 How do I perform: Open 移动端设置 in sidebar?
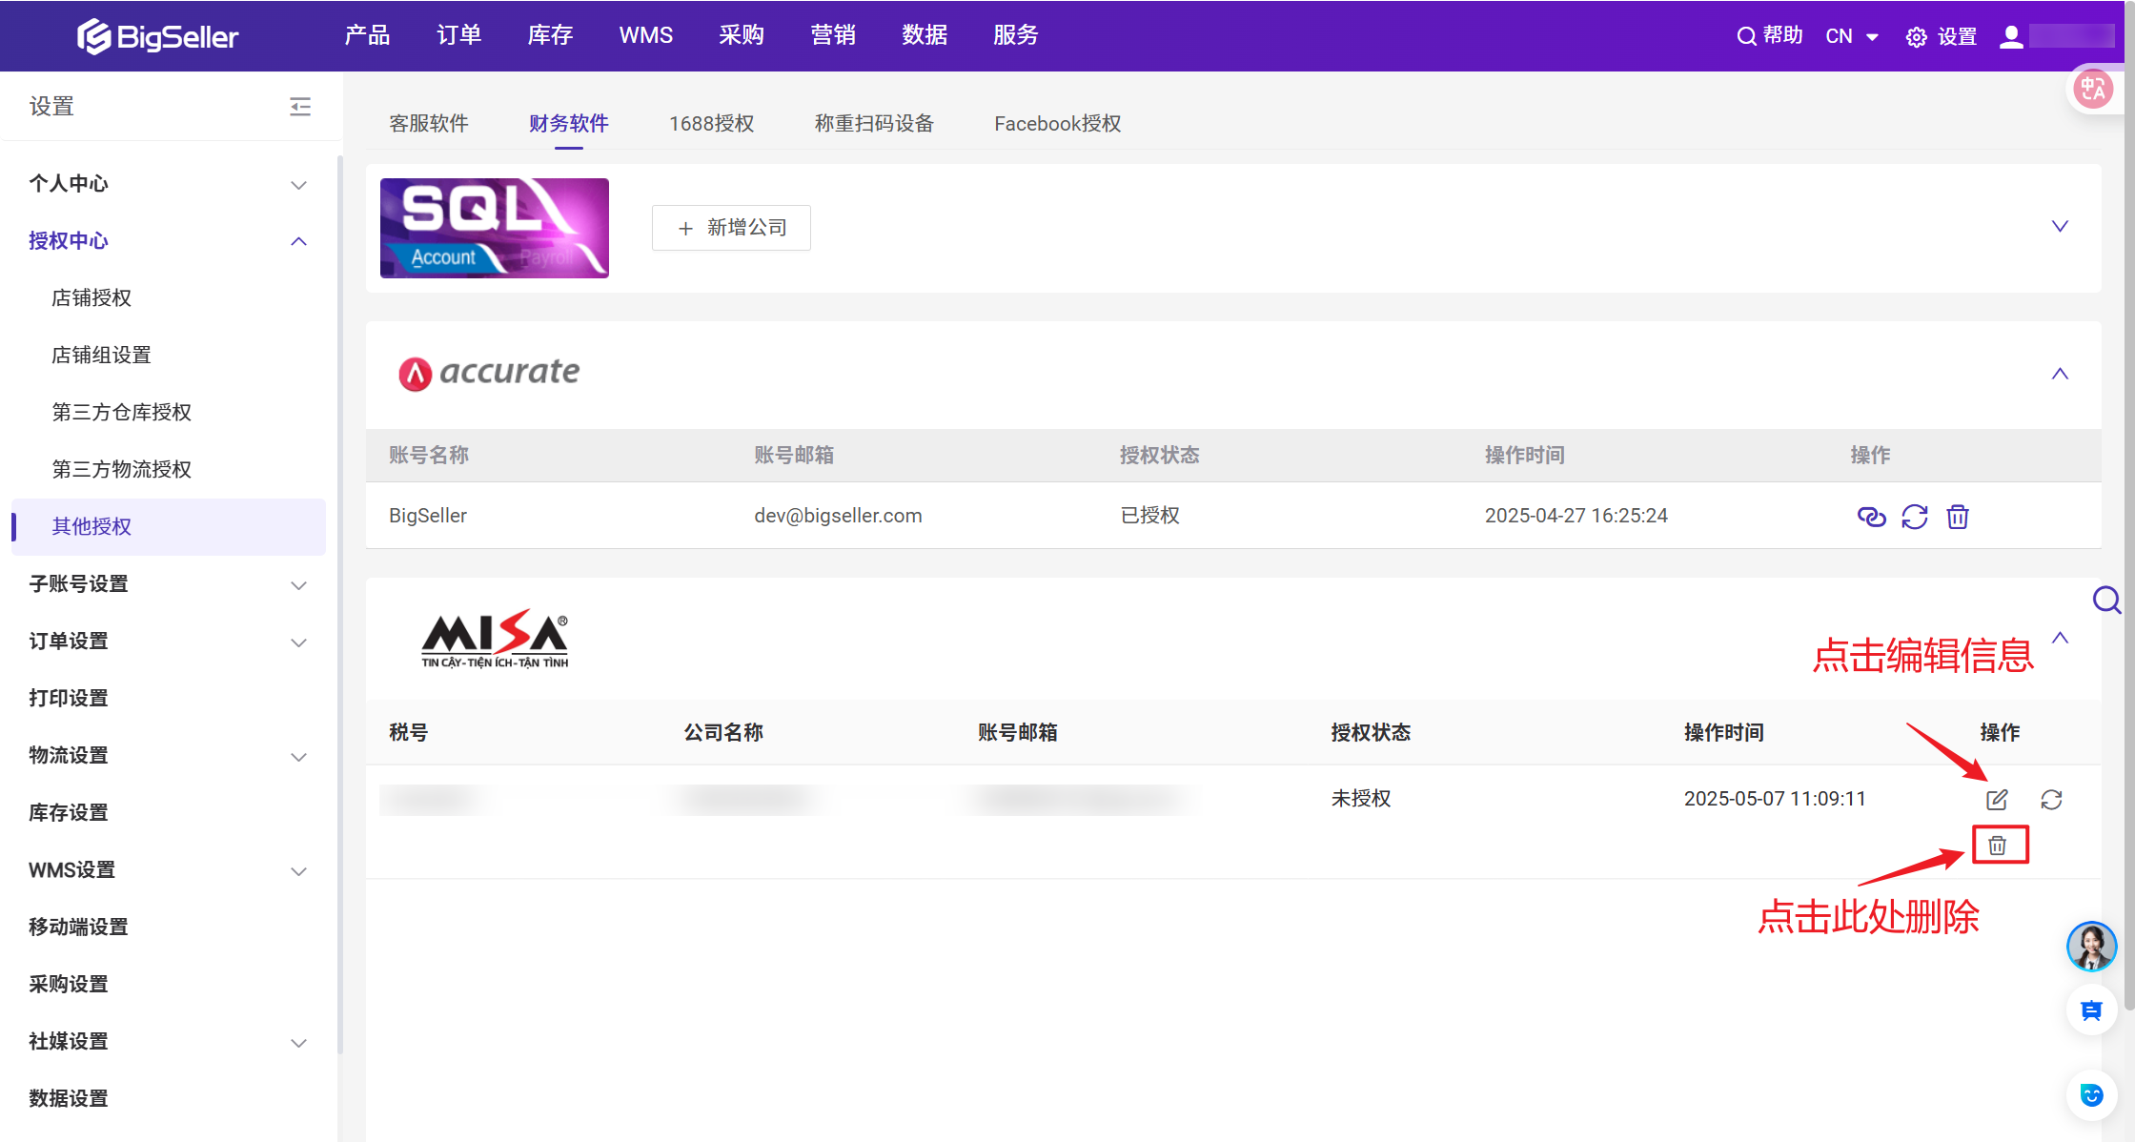(x=78, y=928)
